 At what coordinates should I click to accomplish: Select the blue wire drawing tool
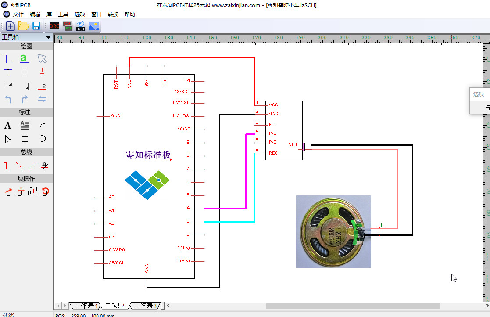coord(8,59)
